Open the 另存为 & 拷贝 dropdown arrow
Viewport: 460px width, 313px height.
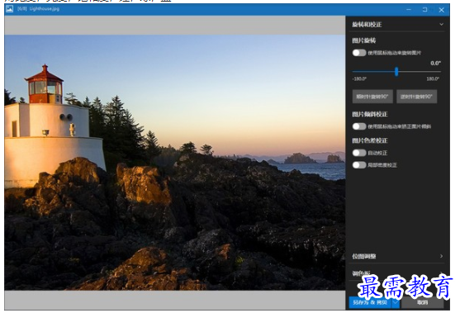(x=396, y=302)
